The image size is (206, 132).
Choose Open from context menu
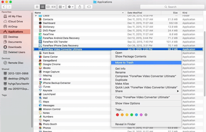(x=146, y=53)
